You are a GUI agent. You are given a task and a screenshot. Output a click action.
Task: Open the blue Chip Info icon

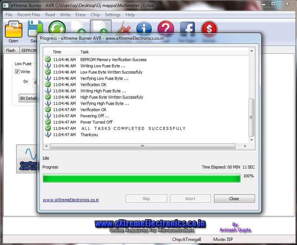[x=144, y=28]
